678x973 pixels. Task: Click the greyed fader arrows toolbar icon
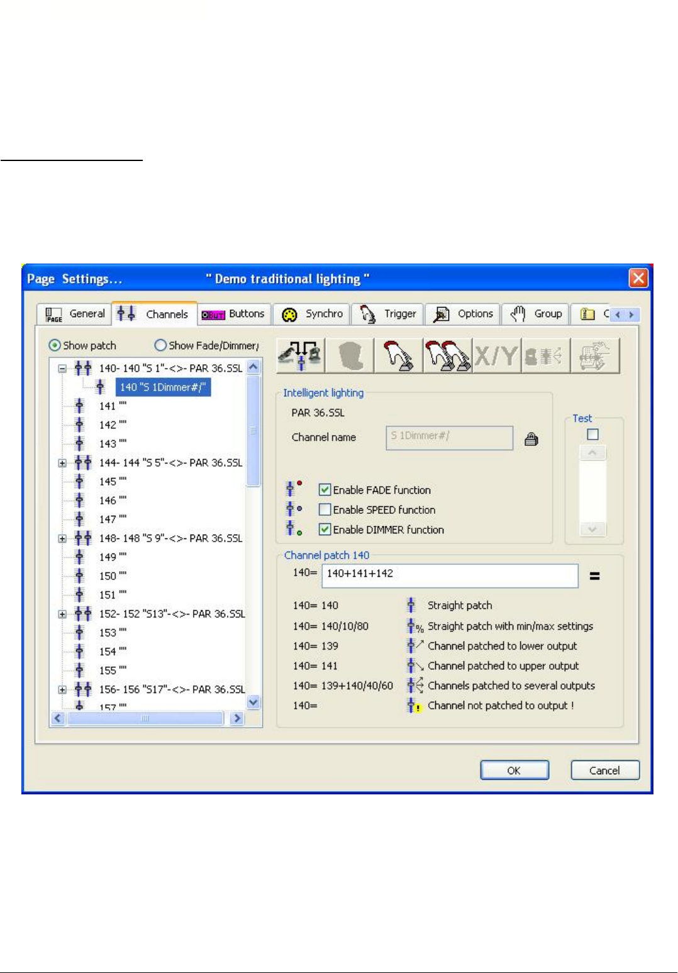546,356
